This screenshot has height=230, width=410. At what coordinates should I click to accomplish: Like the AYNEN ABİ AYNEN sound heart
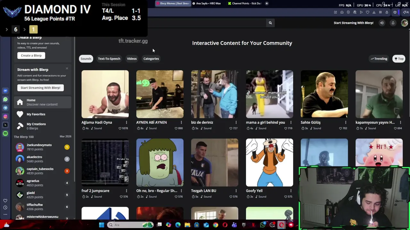176,128
